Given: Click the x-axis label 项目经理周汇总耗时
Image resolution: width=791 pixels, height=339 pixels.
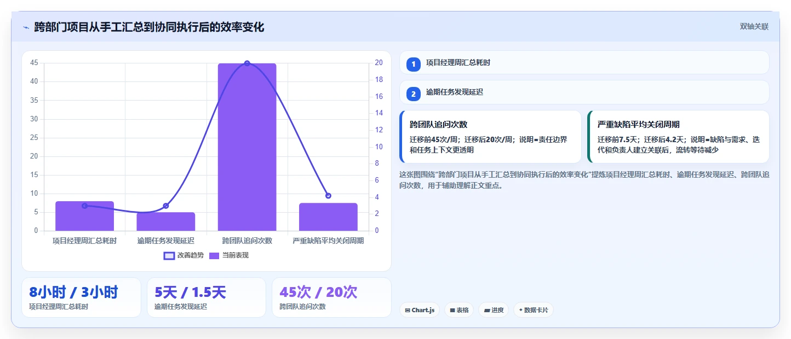Looking at the screenshot, I should point(84,241).
